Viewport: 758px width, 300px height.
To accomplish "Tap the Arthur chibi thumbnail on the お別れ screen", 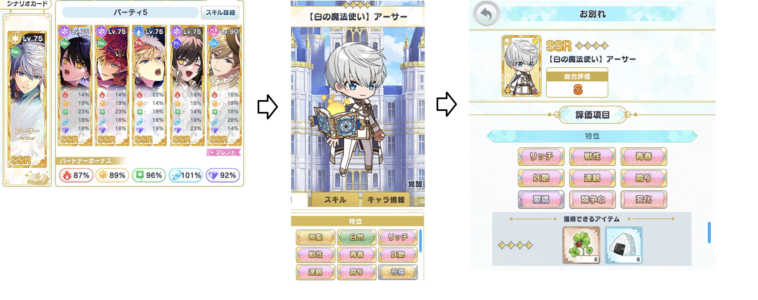I will (521, 66).
